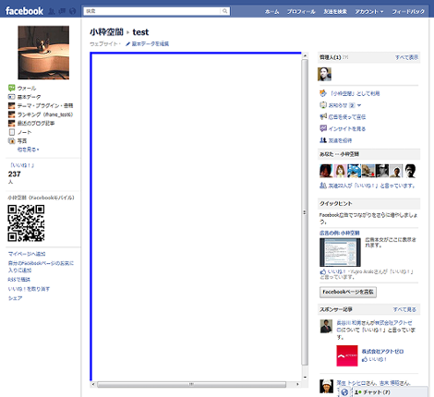434x397 pixels.
Task: Click the pencil edit icon under title
Action: click(127, 44)
